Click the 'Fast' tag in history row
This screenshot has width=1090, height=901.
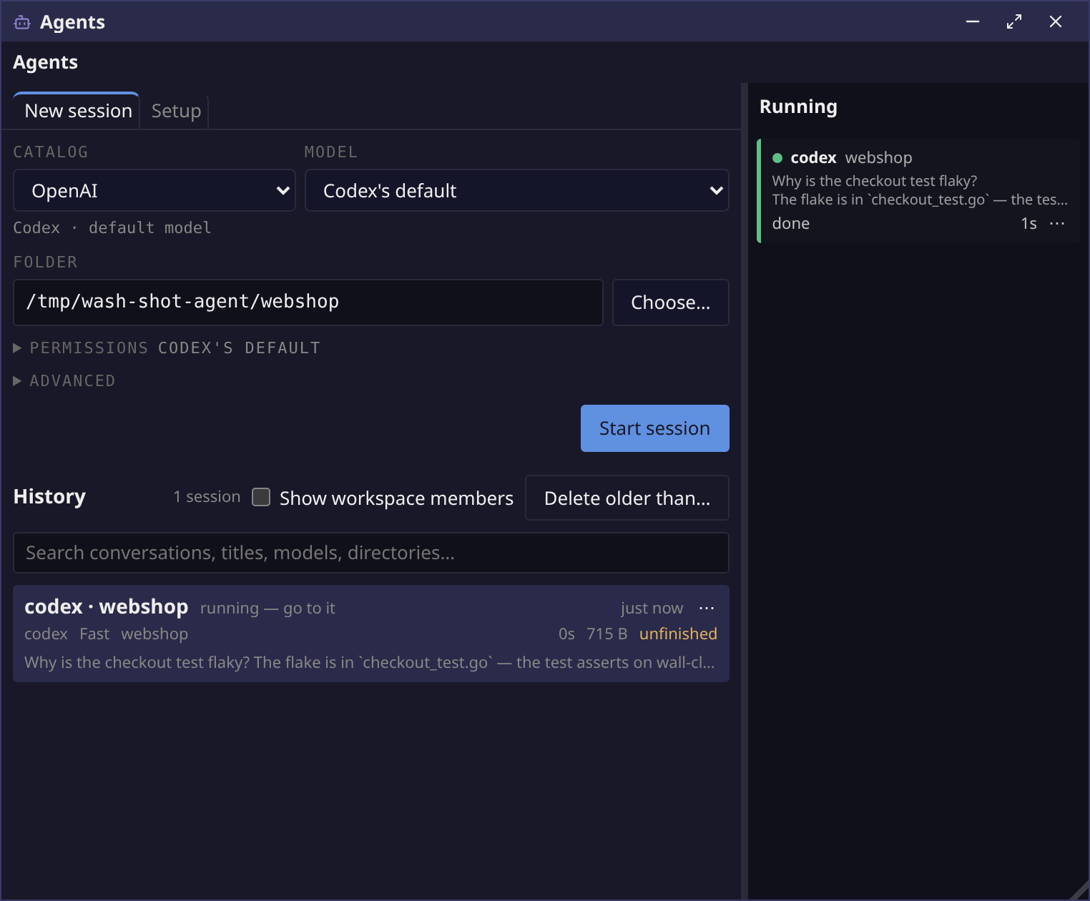point(94,634)
